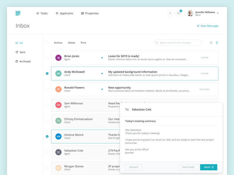
Task: Focus the message search field
Action: [x=178, y=43]
